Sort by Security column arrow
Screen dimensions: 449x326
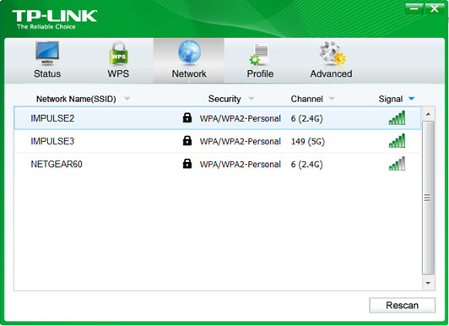[252, 99]
